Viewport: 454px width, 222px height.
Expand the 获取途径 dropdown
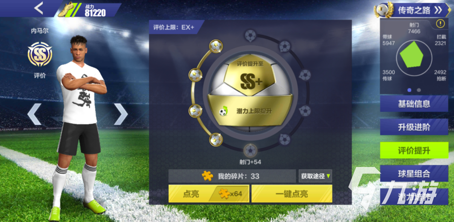click(x=315, y=176)
